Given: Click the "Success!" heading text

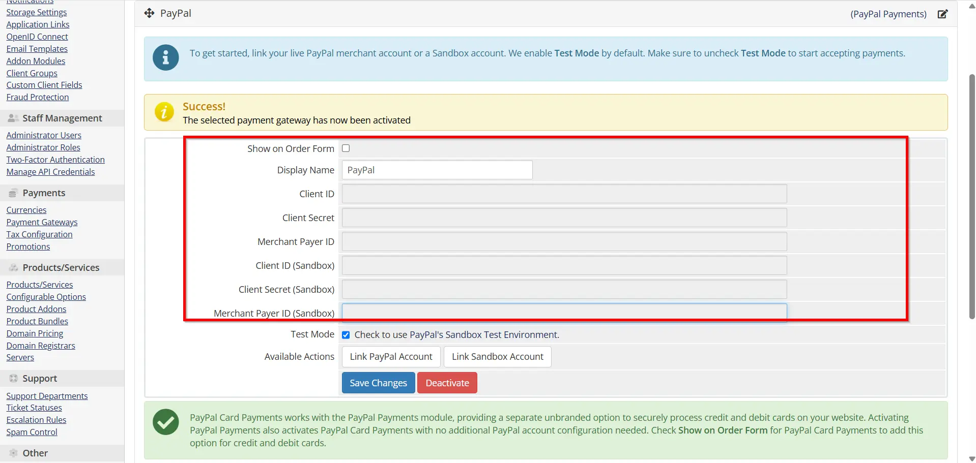Looking at the screenshot, I should (204, 107).
